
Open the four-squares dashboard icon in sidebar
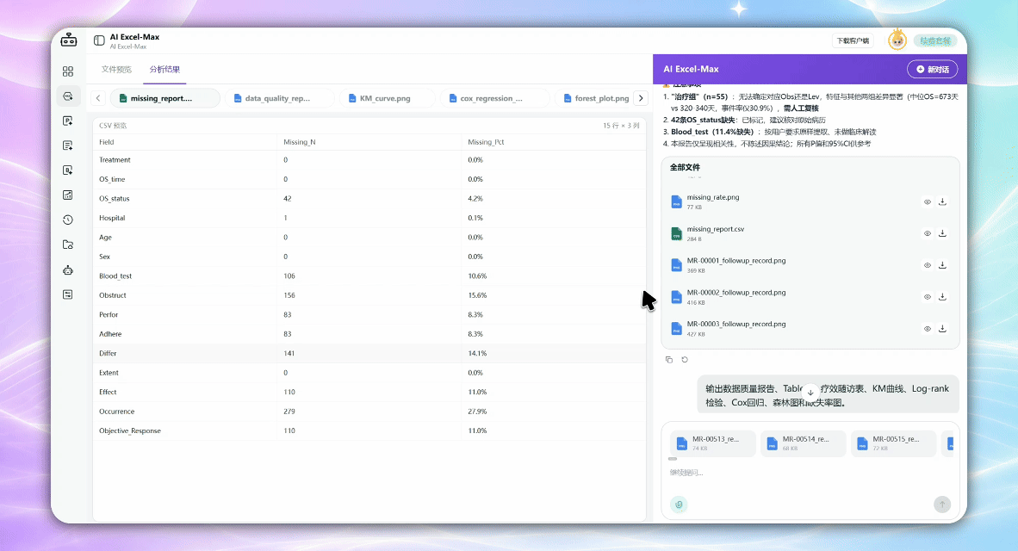click(68, 71)
